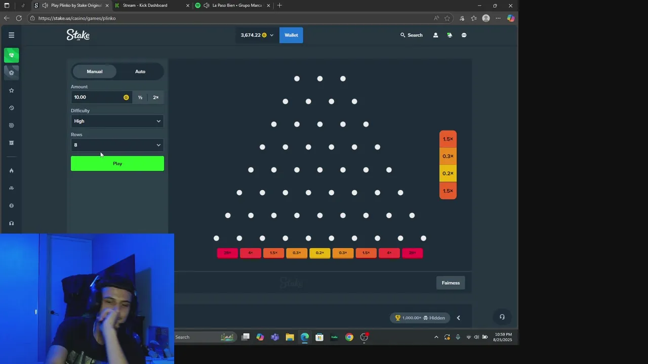
Task: Open the Rows dropdown showing 8
Action: click(117, 145)
